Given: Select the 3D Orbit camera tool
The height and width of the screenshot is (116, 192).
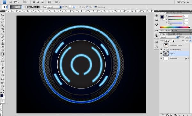Looking at the screenshot, I should (x=3, y=83).
